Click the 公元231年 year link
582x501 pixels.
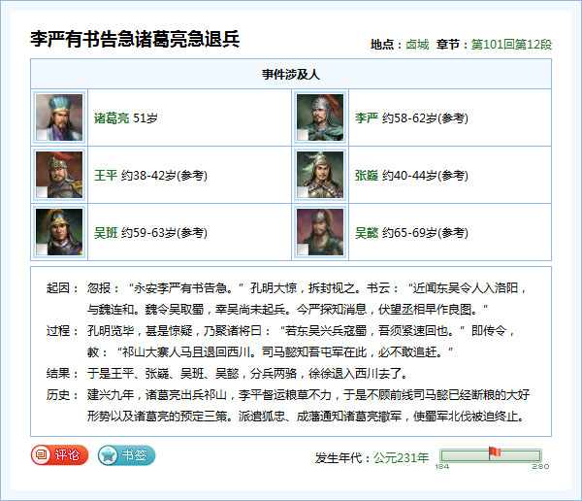(401, 457)
